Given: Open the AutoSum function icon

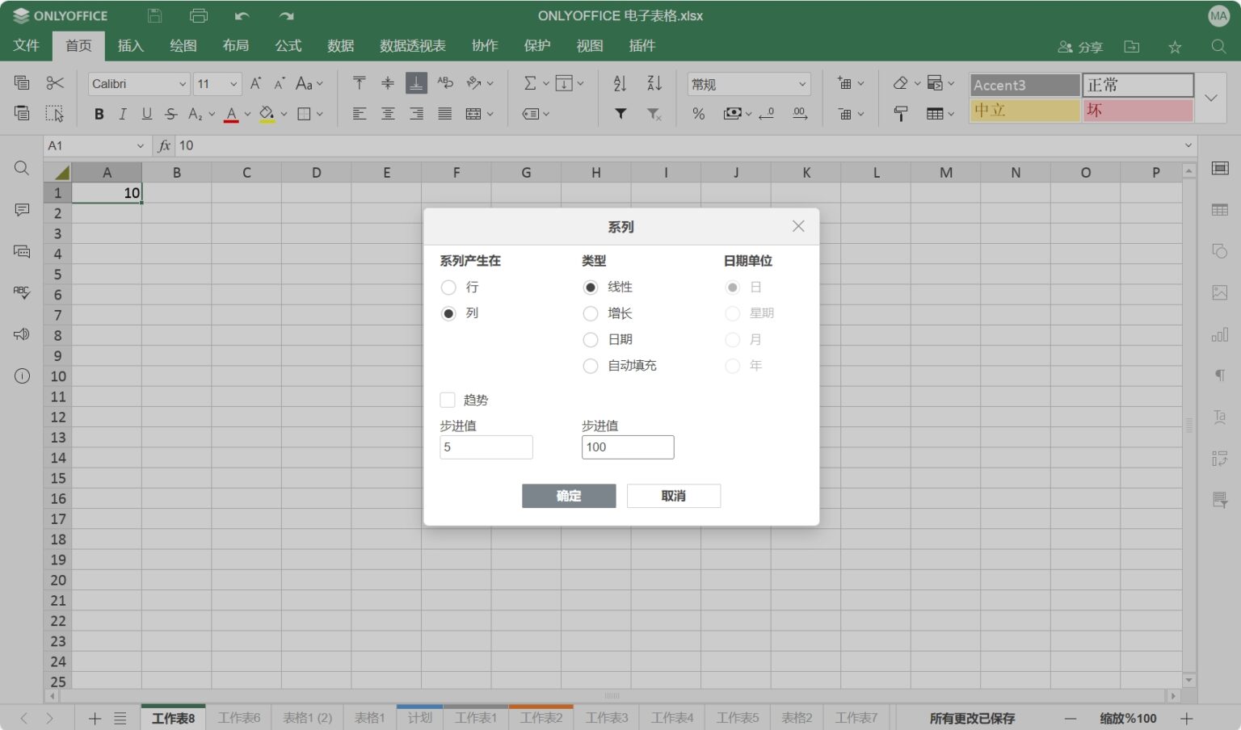Looking at the screenshot, I should (529, 83).
